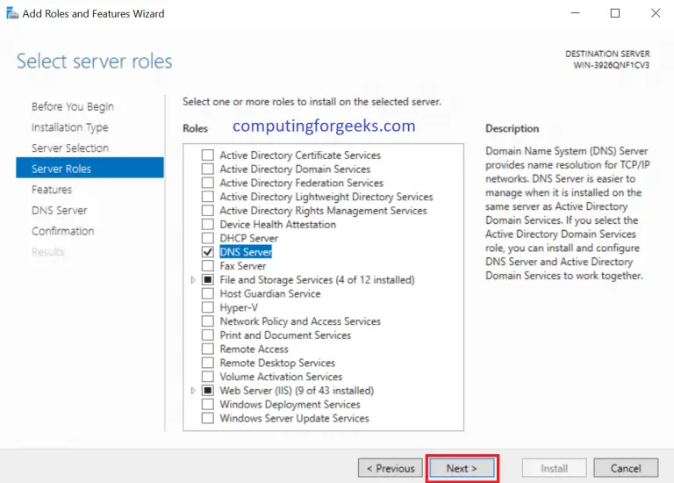Viewport: 674px width, 483px height.
Task: Click Device Health Attestation label
Action: click(x=277, y=224)
